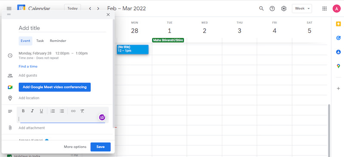The width and height of the screenshot is (344, 157).
Task: Apply bold formatting in description
Action: point(23,111)
